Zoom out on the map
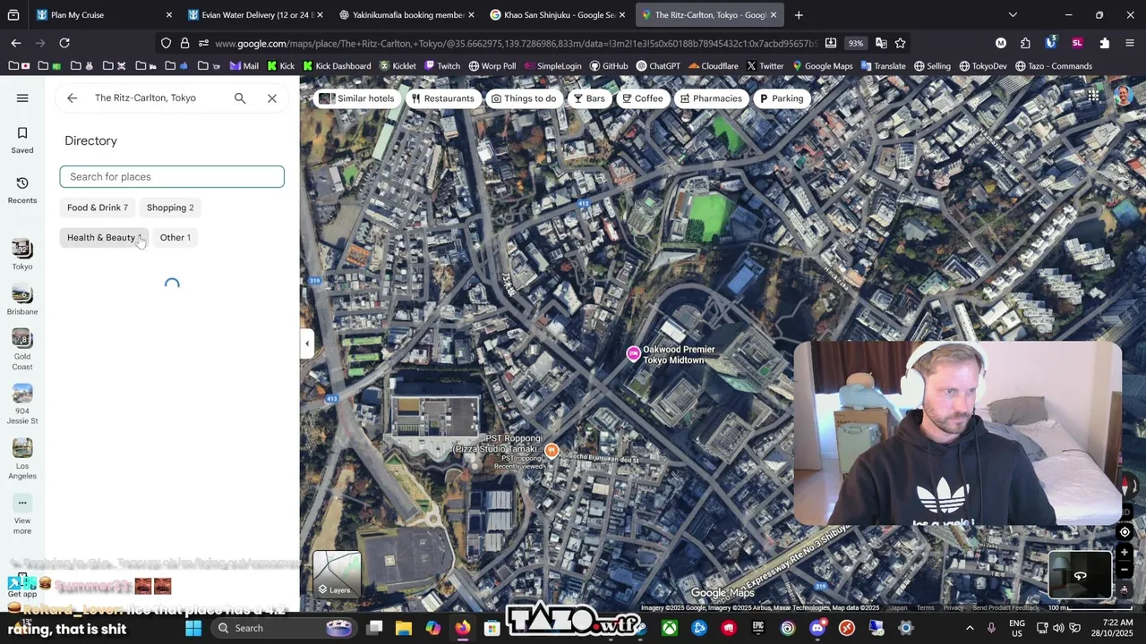Image resolution: width=1146 pixels, height=644 pixels. point(1125,570)
